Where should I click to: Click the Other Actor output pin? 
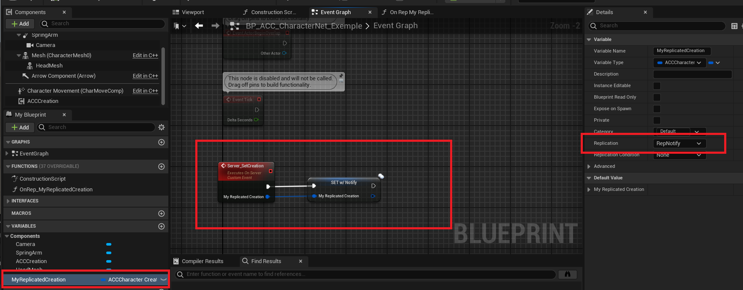point(284,53)
